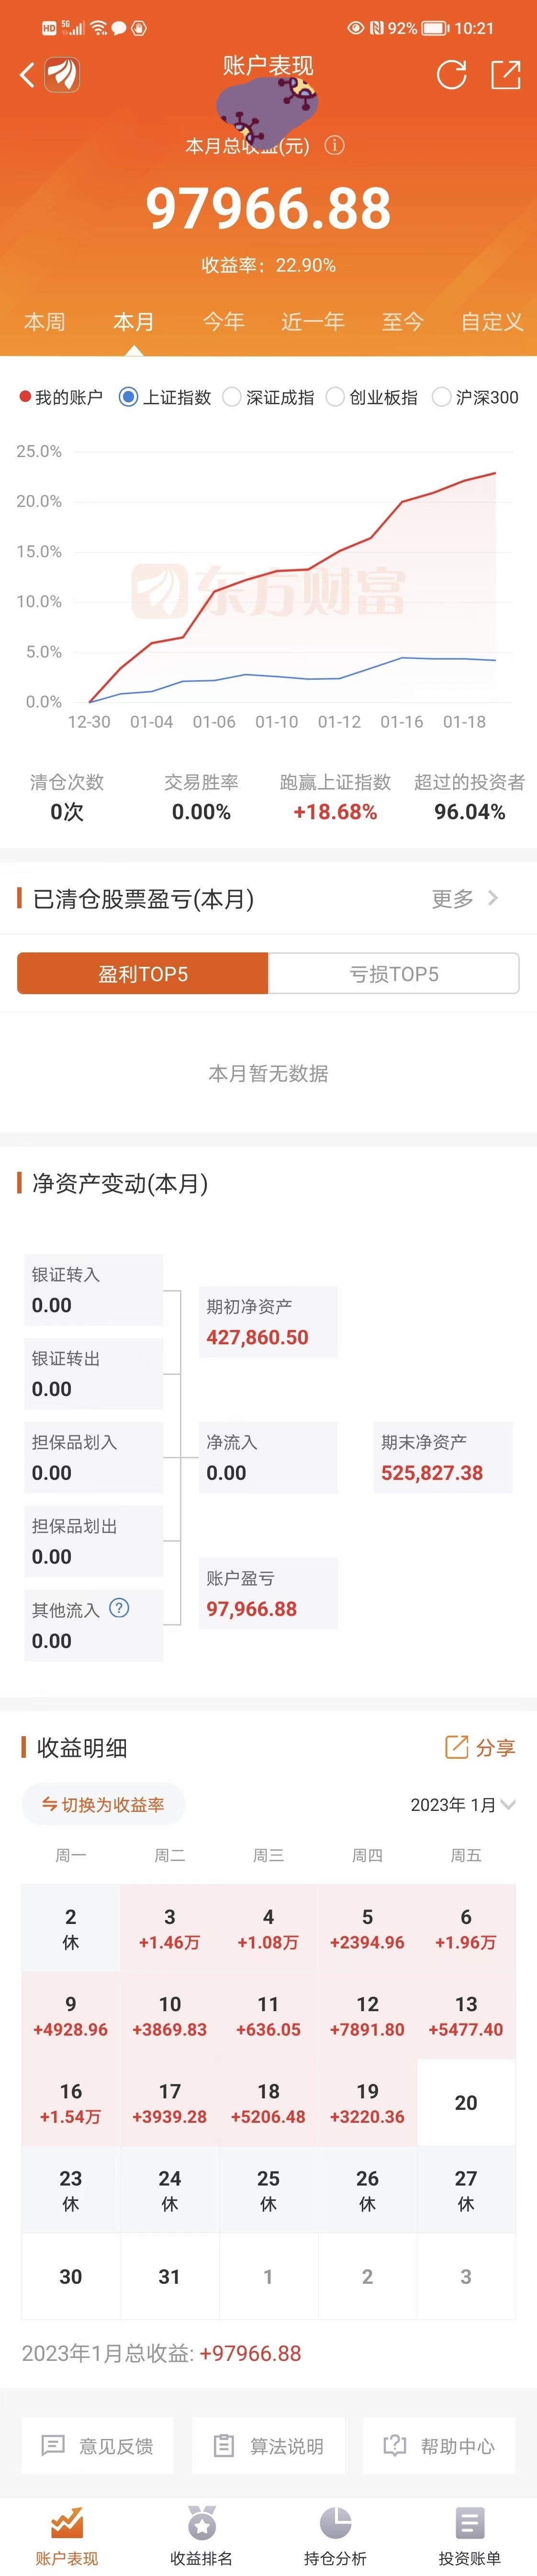Expand the 2023年 1月 month dropdown
This screenshot has width=537, height=2576.
pyautogui.click(x=463, y=1805)
